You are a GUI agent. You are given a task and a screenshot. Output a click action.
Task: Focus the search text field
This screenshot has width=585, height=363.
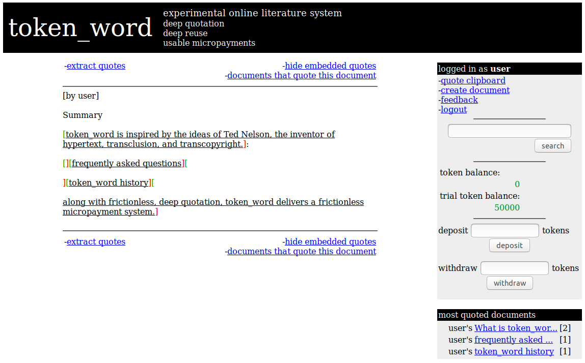click(x=509, y=131)
